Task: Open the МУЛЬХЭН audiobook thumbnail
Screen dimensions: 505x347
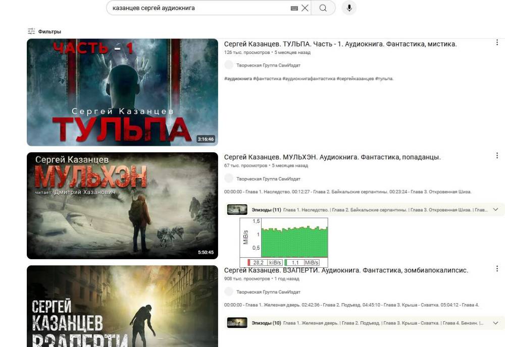Action: 122,205
